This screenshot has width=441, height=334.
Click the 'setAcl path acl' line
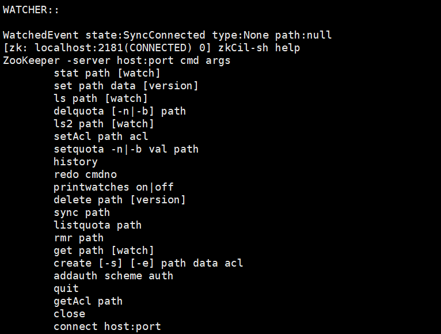[x=101, y=136]
